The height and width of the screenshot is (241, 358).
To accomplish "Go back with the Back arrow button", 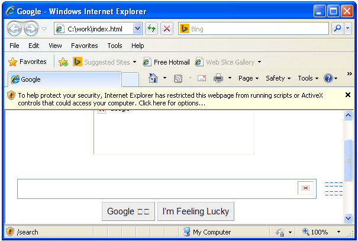I will coord(14,29).
